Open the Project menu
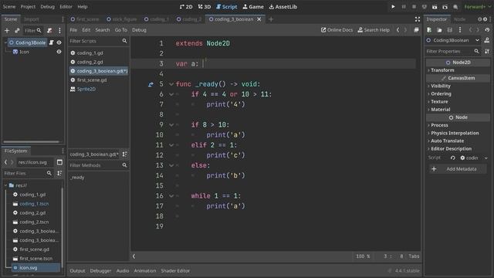 pos(28,7)
